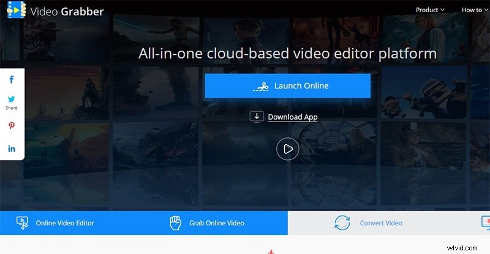490x254 pixels.
Task: Open the Video Grabber home link text
Action: 67,12
